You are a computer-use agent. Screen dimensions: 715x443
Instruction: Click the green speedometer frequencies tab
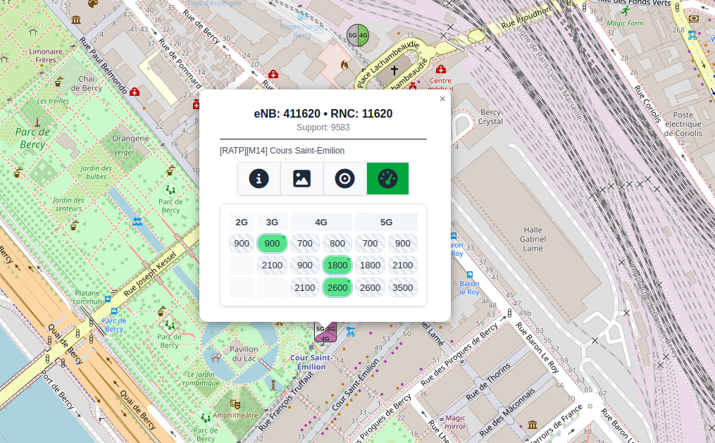pos(387,179)
